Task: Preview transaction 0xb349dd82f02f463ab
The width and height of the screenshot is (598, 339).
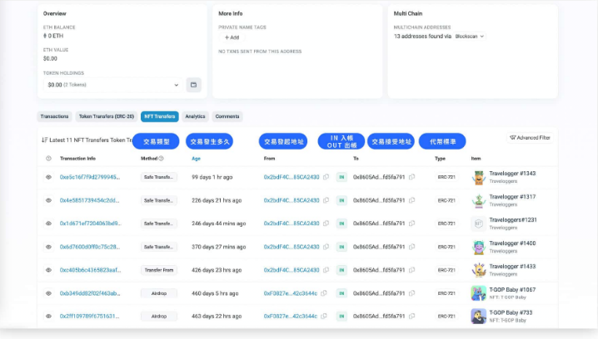Action: pyautogui.click(x=48, y=293)
